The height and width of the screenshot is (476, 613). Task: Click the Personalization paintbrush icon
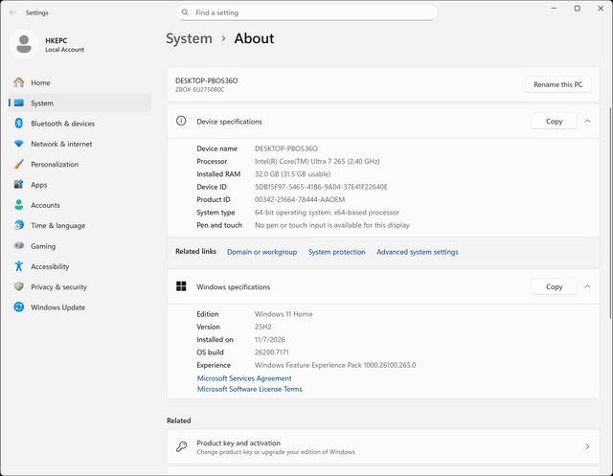pos(19,164)
